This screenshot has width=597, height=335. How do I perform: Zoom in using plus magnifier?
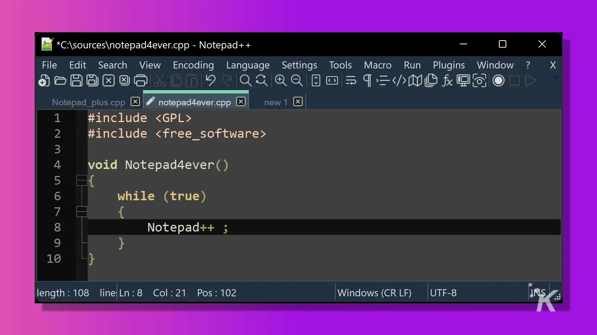pyautogui.click(x=281, y=80)
